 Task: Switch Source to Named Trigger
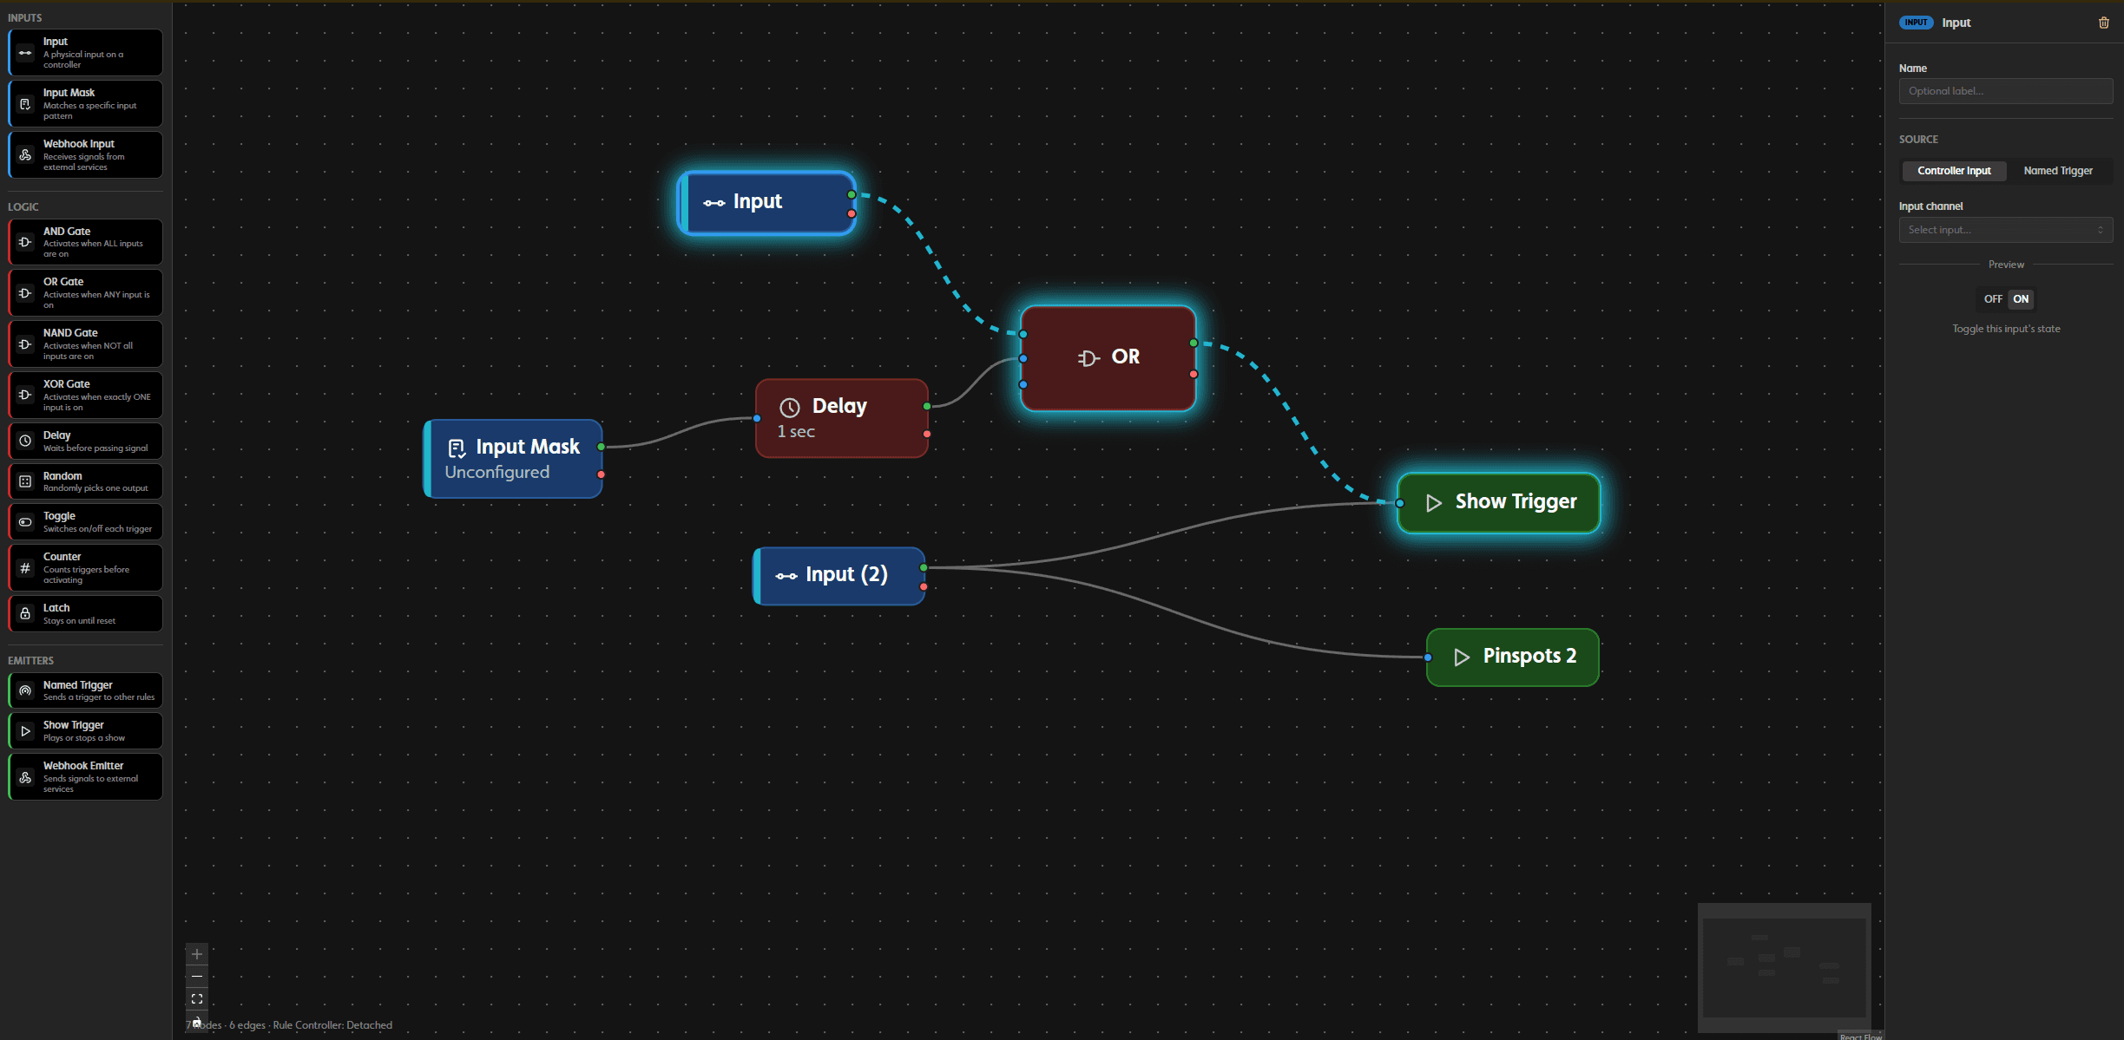2058,170
